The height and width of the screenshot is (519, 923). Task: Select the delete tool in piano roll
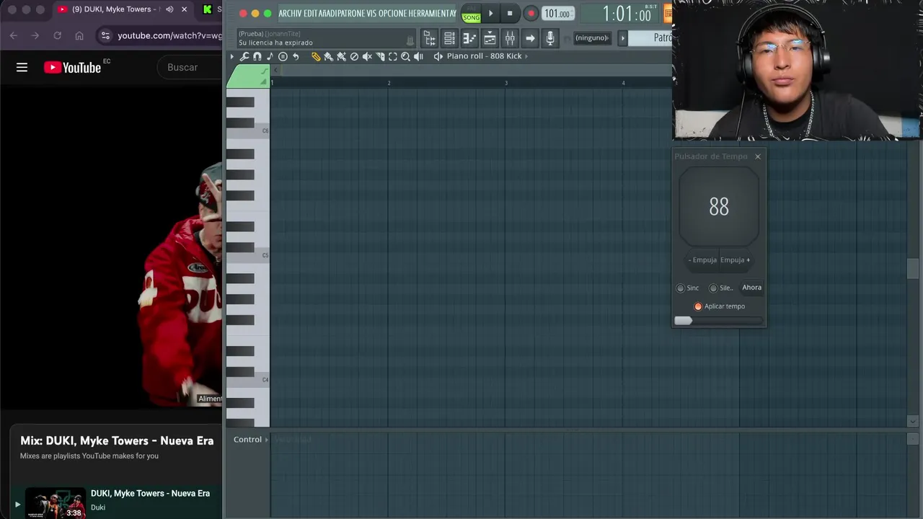click(x=354, y=56)
